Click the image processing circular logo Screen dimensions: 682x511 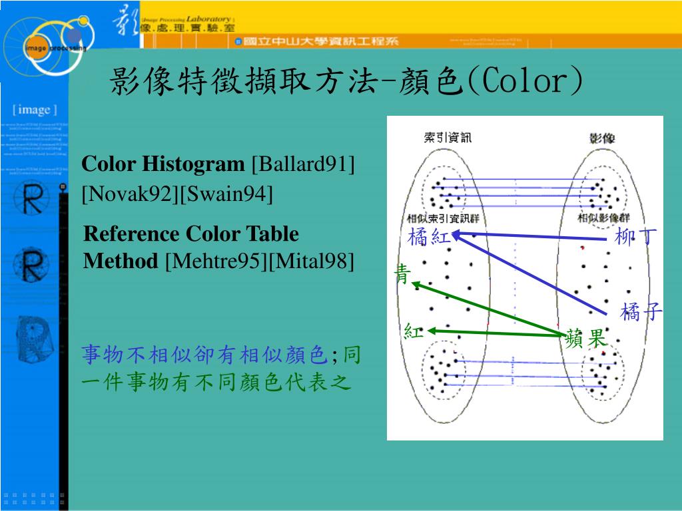[48, 46]
